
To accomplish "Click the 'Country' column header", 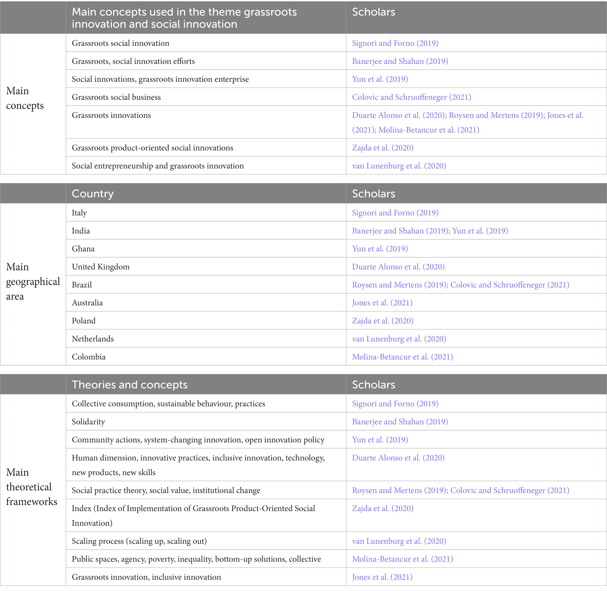I will pos(206,193).
